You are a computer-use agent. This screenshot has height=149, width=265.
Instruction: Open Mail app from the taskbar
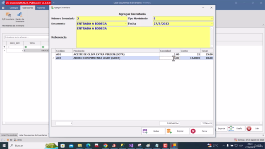[71, 145]
